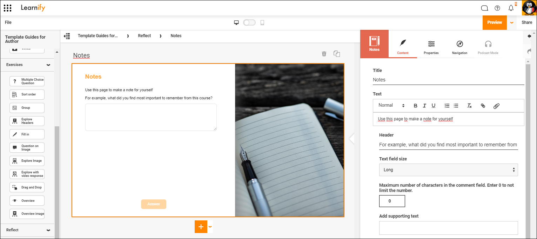Viewport: 537px width, 239px height.
Task: Open the user avatar profile
Action: click(x=529, y=8)
